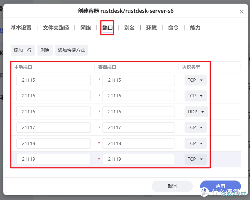The width and height of the screenshot is (250, 200).
Task: Open the TCP dropdown in the 21116 row
Action: (196, 96)
